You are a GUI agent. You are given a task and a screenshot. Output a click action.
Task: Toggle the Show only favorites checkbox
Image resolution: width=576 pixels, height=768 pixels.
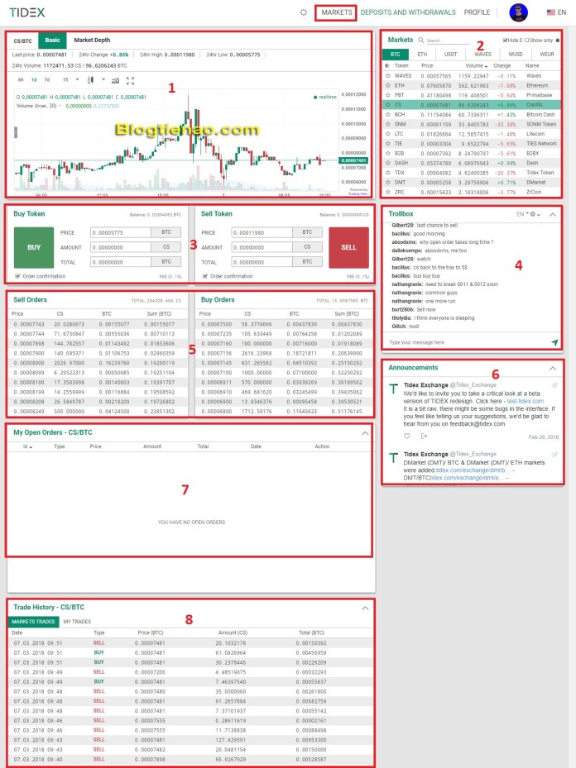tap(527, 41)
